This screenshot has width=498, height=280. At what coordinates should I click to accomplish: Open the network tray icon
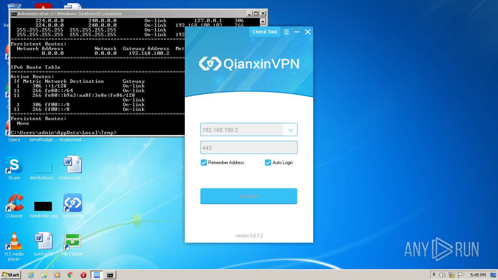452,275
